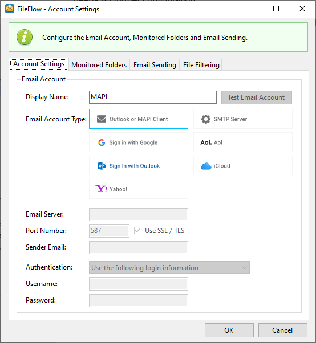The image size is (316, 343).
Task: Click the Google logo sign-in option
Action: coord(102,142)
